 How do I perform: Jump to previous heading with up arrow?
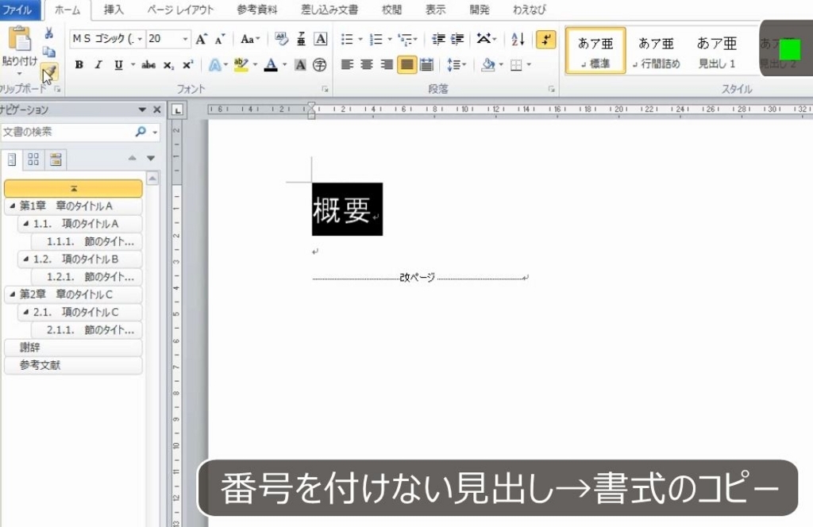click(133, 158)
